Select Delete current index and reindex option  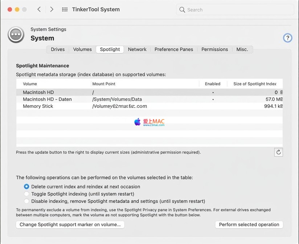click(26, 187)
